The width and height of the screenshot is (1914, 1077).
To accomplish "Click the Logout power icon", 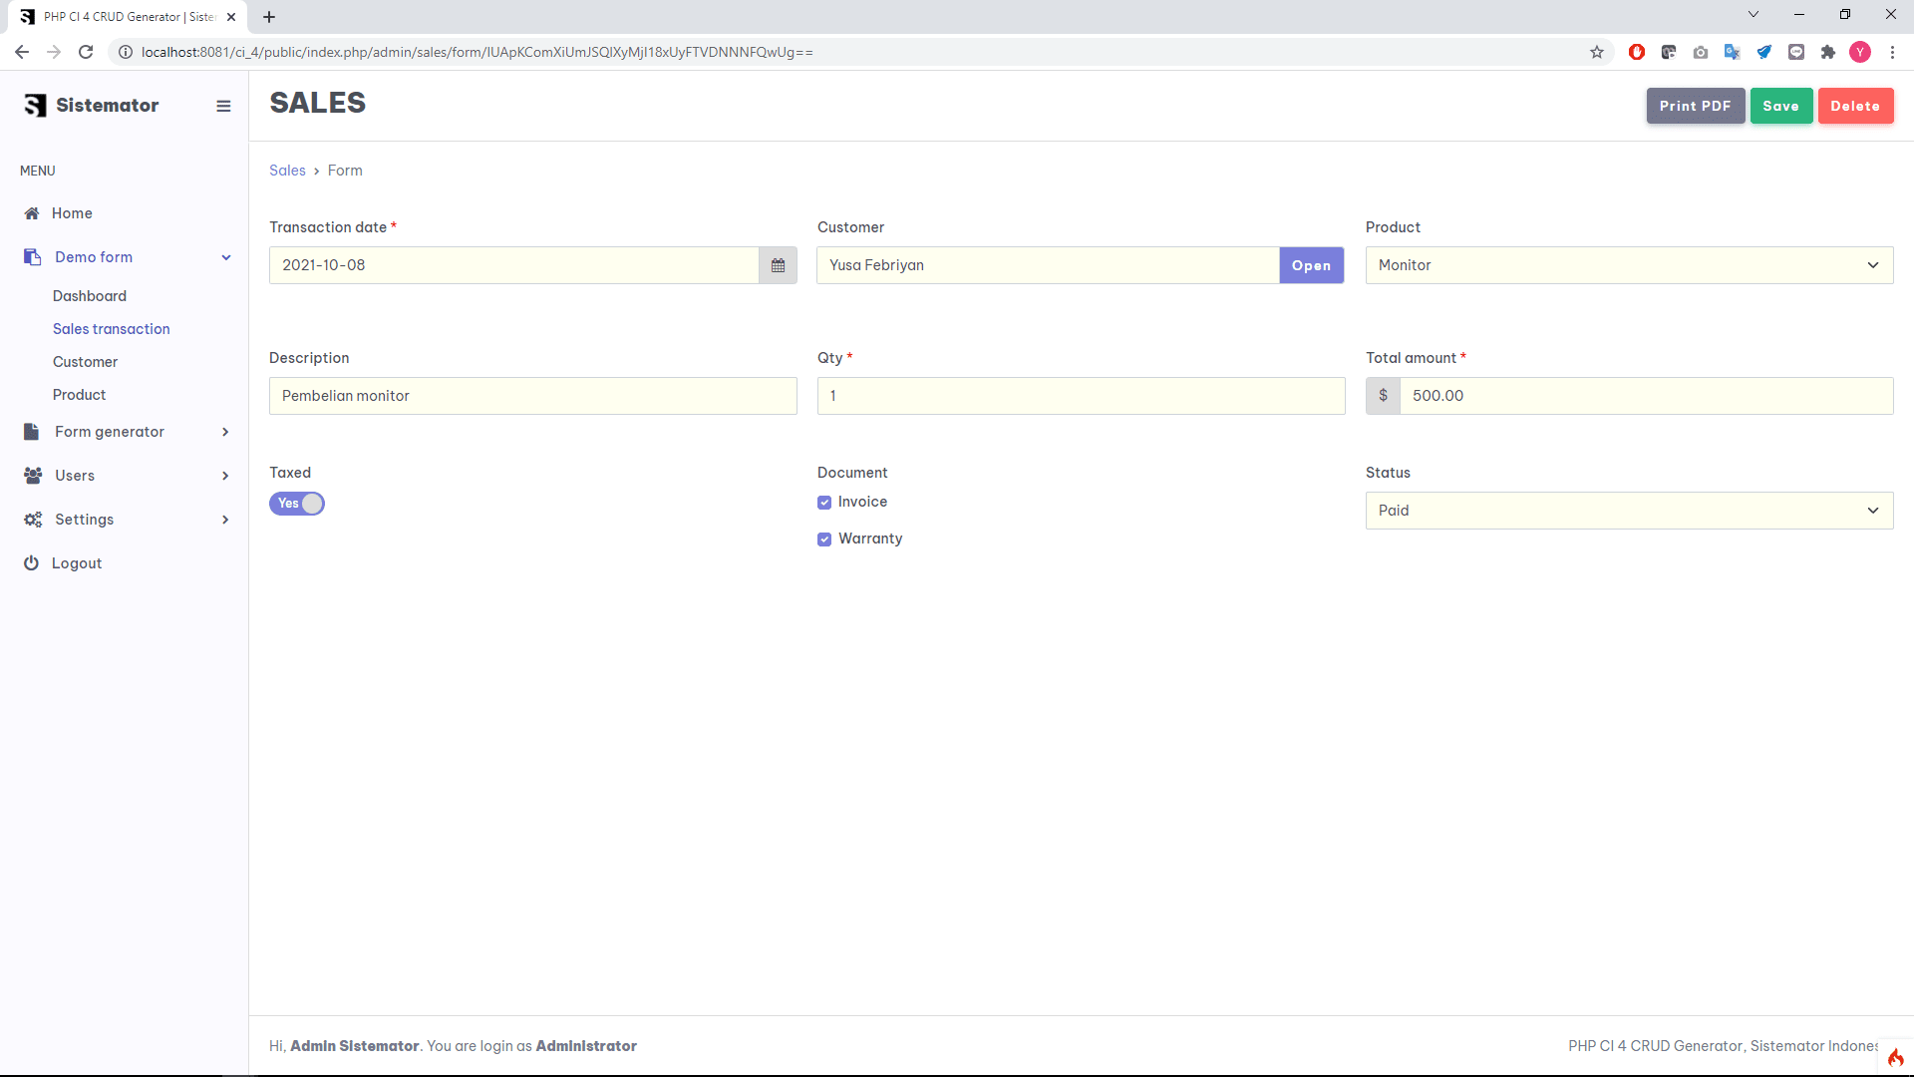I will tap(32, 563).
